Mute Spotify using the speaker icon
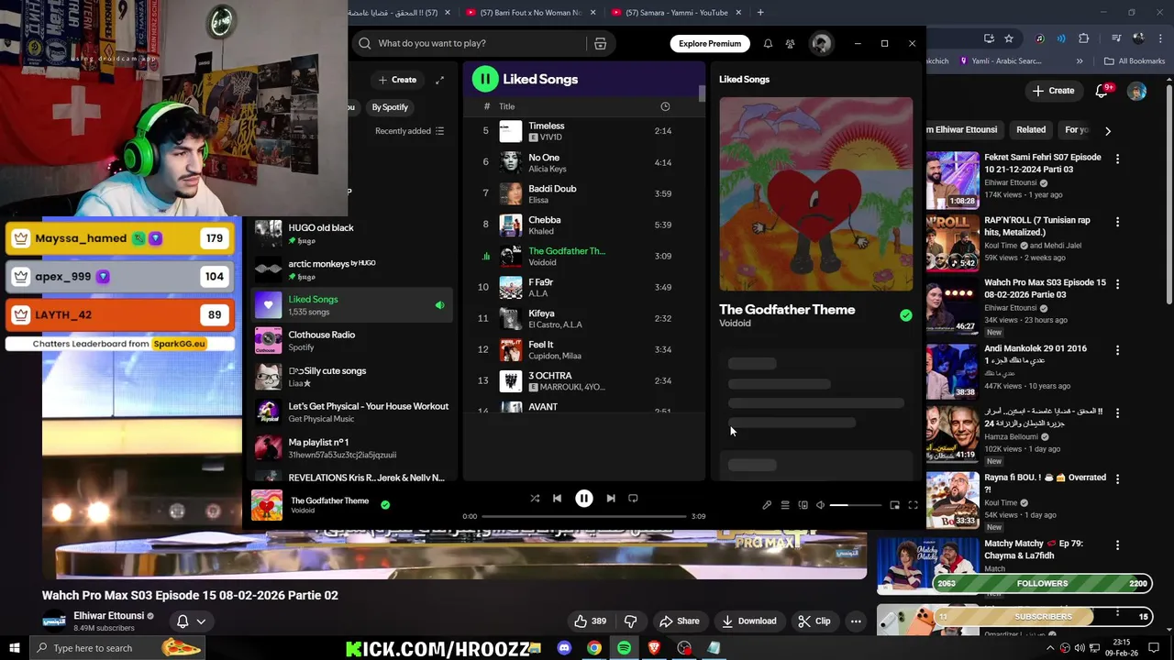This screenshot has width=1174, height=660. pyautogui.click(x=821, y=505)
